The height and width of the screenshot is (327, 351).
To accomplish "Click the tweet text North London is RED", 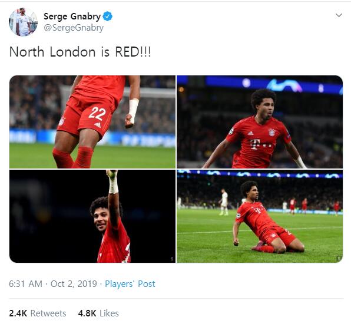I will point(80,52).
